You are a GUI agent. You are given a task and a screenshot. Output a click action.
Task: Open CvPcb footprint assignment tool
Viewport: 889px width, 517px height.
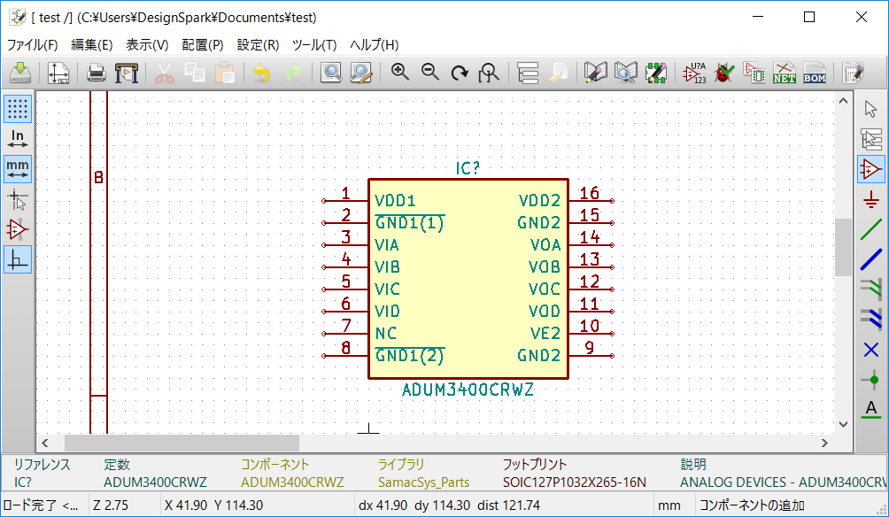(x=754, y=73)
